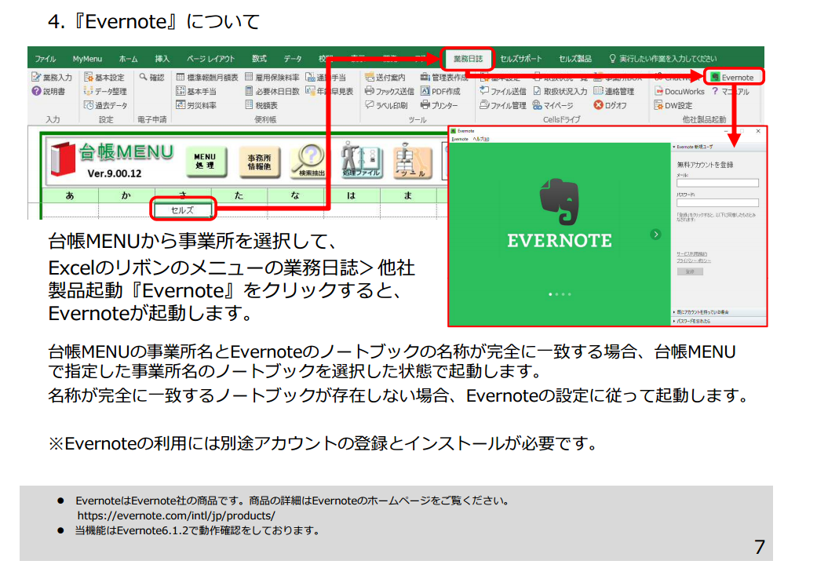
Task: Switch to the MyMenu ribbon tab
Action: pyautogui.click(x=87, y=59)
